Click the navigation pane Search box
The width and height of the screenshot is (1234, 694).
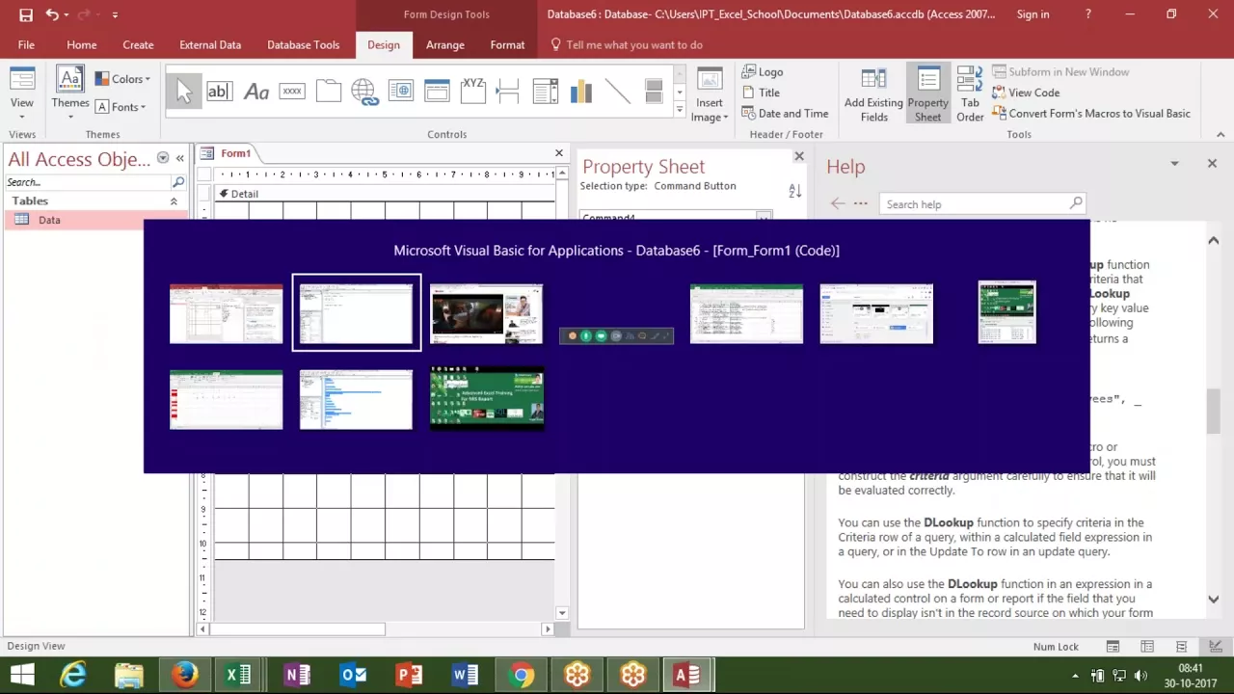(88, 182)
